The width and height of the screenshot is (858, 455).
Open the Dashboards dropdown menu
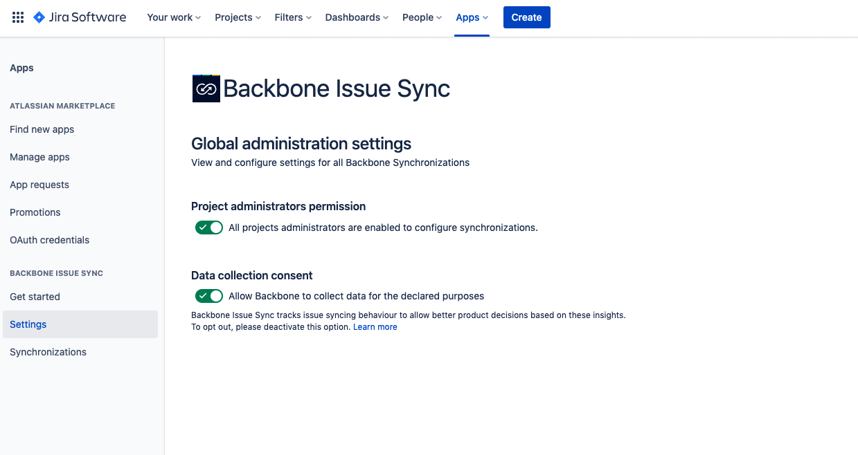click(x=357, y=17)
